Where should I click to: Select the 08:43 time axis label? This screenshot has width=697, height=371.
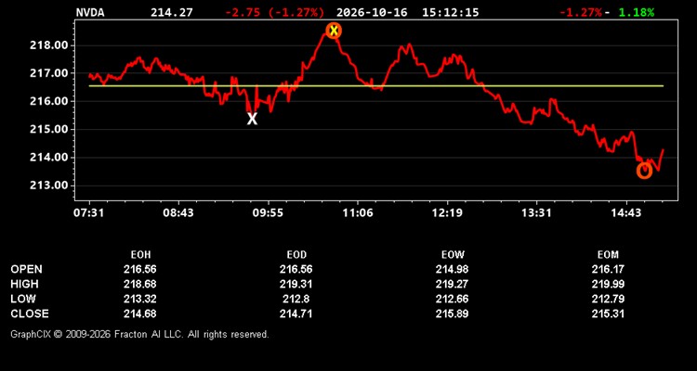point(178,213)
